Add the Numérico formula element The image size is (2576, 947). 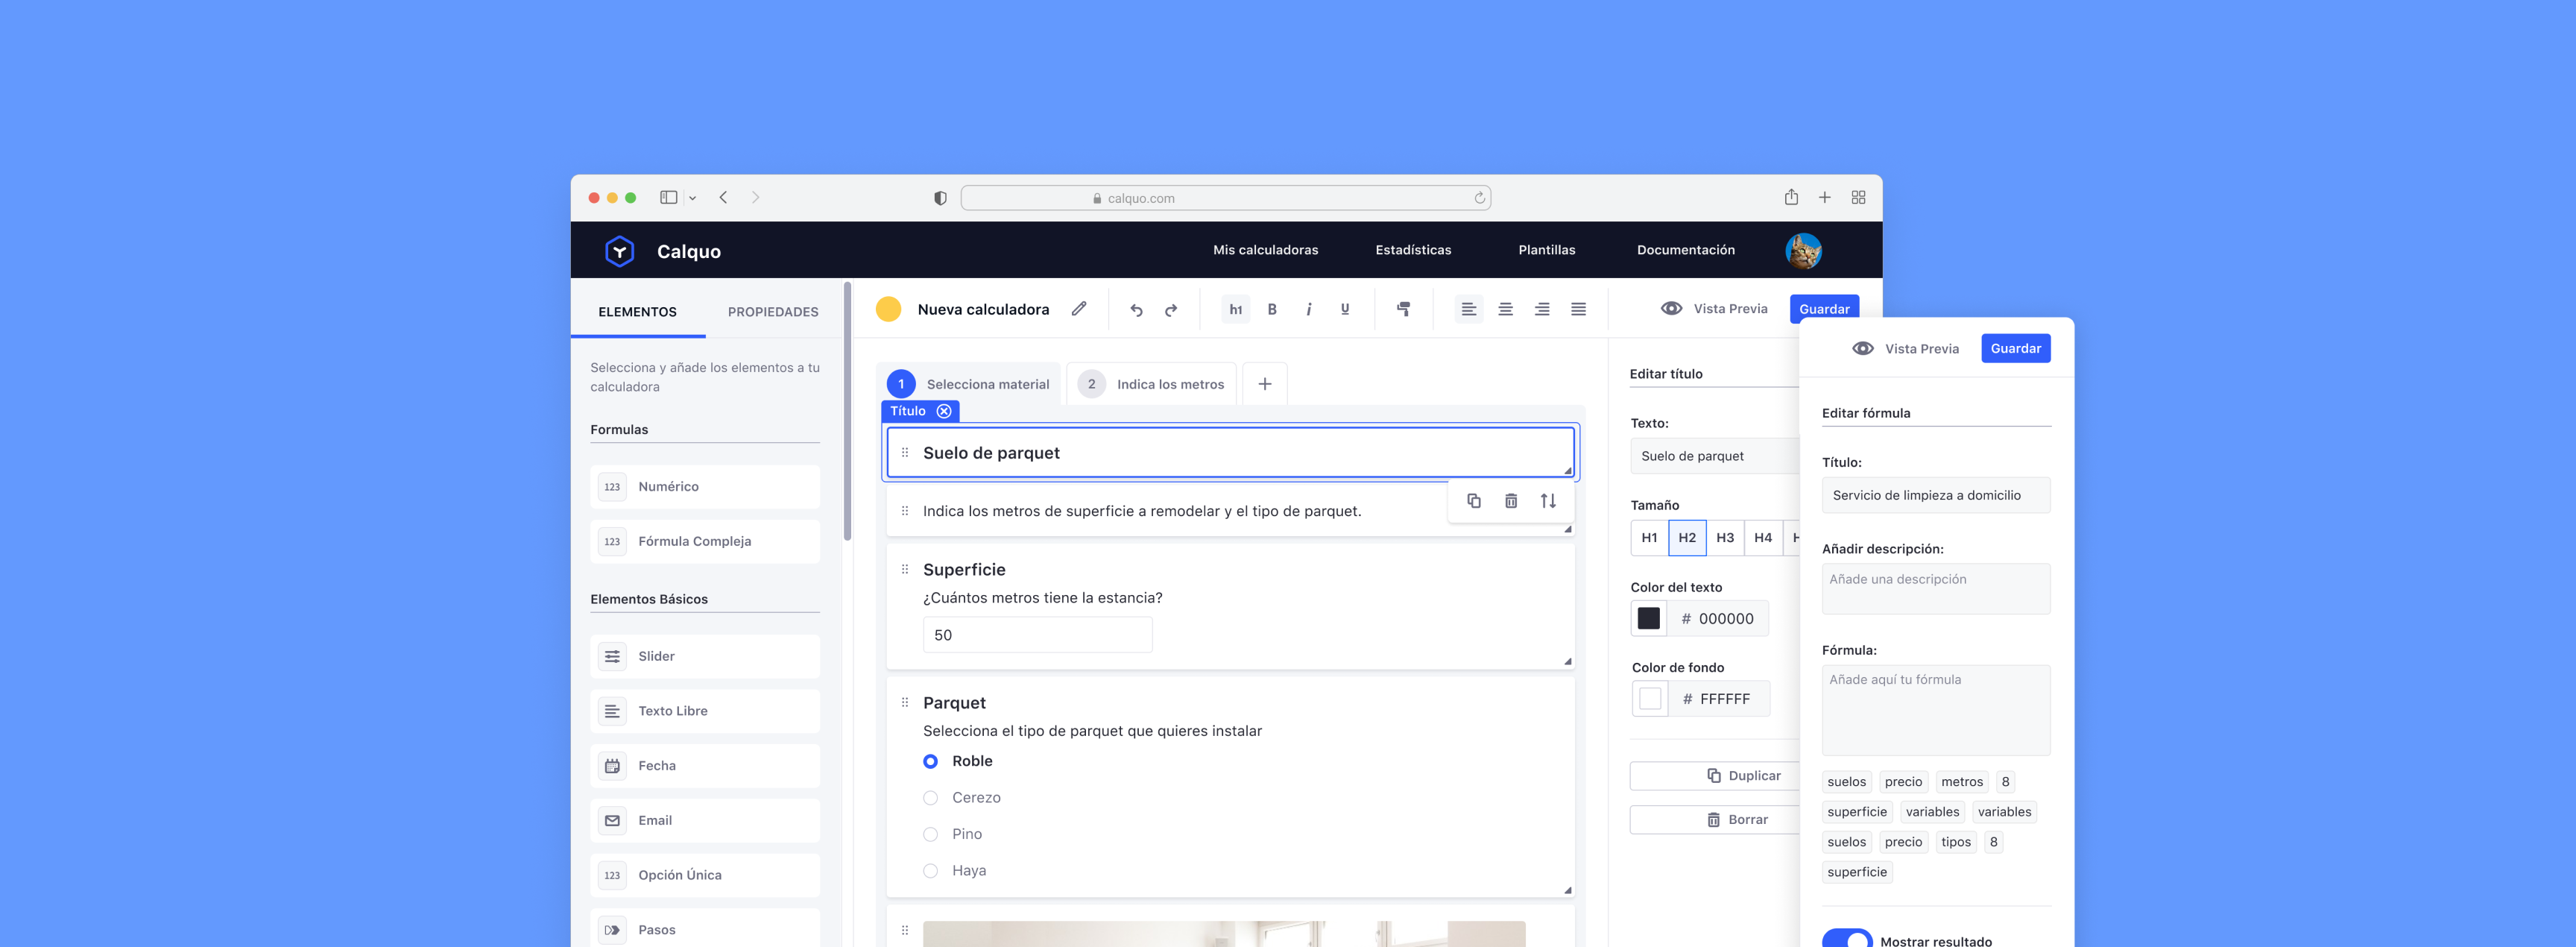click(x=705, y=487)
